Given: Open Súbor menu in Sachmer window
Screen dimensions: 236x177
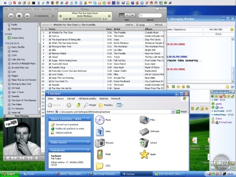Looking at the screenshot, I should [51, 99].
